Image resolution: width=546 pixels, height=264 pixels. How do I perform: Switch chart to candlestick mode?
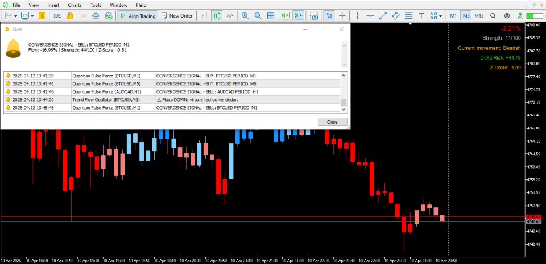coord(217,16)
